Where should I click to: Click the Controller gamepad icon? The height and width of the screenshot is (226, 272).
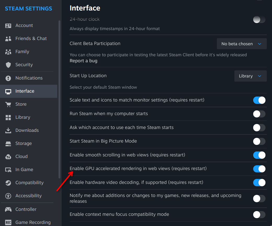[8, 209]
